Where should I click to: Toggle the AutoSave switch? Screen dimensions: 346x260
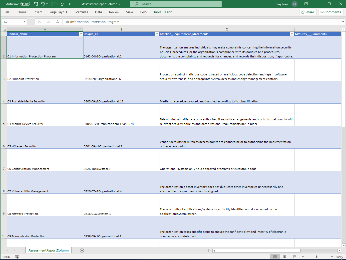click(x=25, y=4)
